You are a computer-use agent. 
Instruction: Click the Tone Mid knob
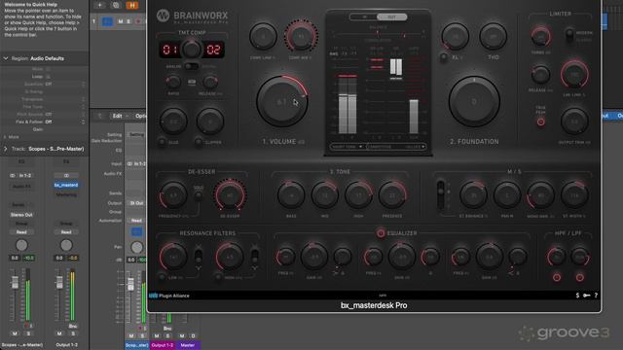(x=325, y=195)
